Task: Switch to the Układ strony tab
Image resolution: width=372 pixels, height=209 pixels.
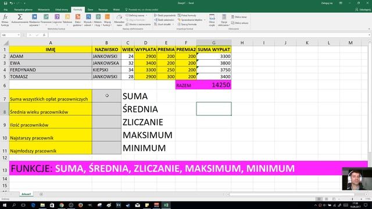Action: (x=62, y=10)
